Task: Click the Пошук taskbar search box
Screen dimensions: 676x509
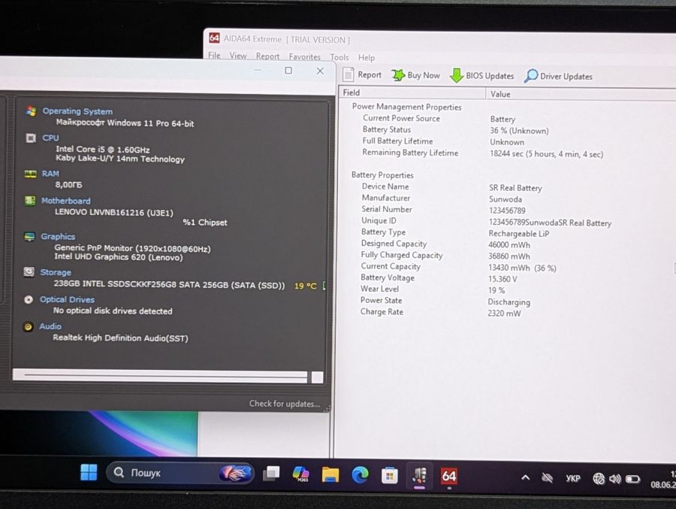Action: point(180,473)
